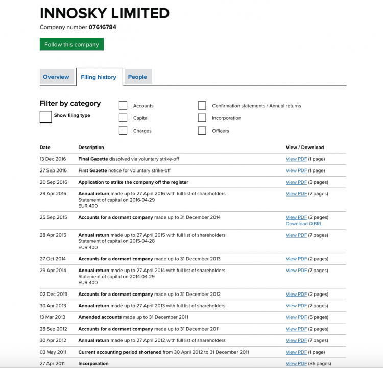
Task: Select the Filing history tab
Action: tap(99, 77)
